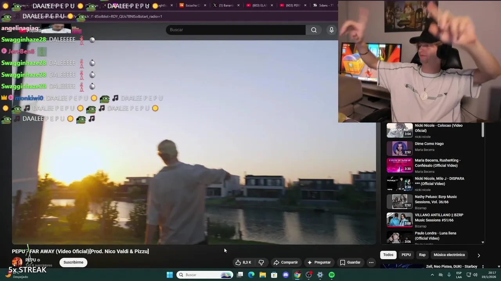501x281 pixels.
Task: Click the Compartir button
Action: coord(286,263)
